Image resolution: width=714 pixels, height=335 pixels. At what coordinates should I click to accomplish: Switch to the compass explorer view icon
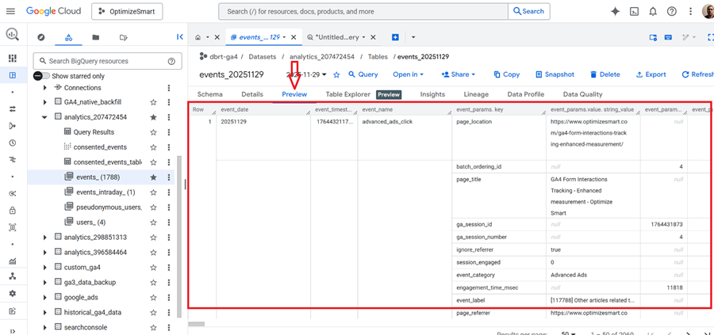41,37
